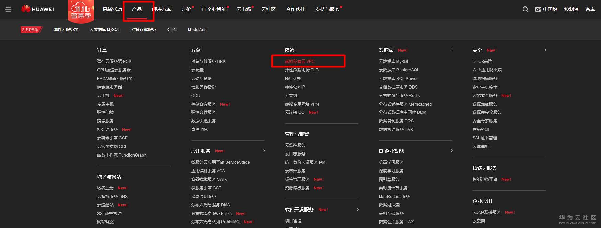Open the 备案 link
Viewport: 601px width, 228px height.
pos(590,9)
